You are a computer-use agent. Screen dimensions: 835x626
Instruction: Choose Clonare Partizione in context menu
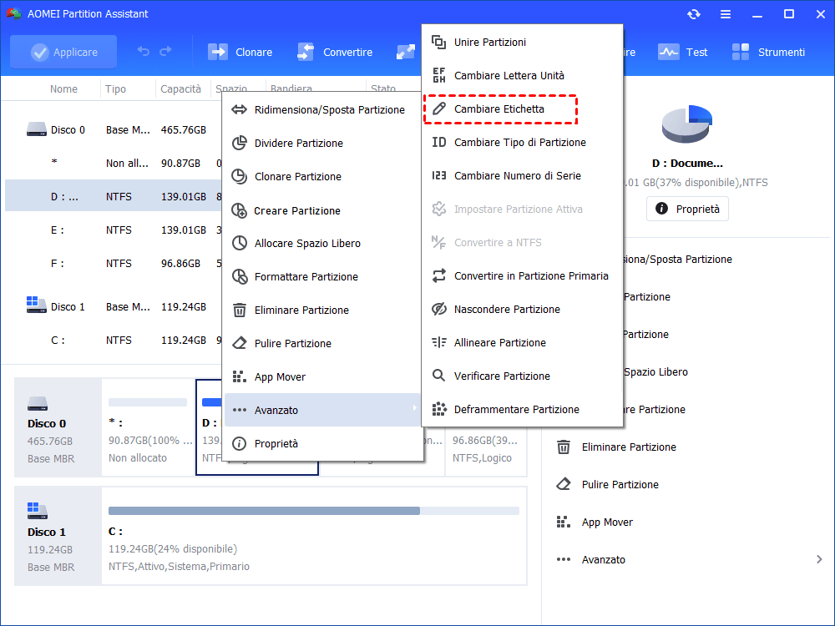tap(321, 177)
